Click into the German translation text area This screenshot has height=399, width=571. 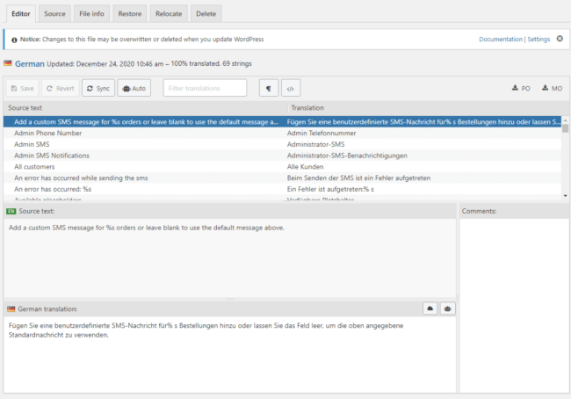click(229, 354)
